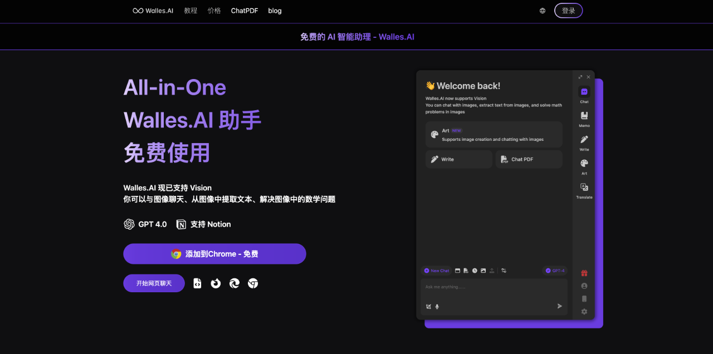Open chat history using the clock icon

pyautogui.click(x=475, y=271)
